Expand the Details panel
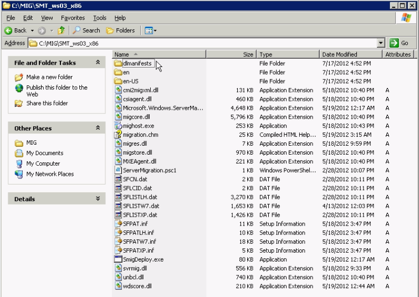419x297 pixels. (98, 198)
